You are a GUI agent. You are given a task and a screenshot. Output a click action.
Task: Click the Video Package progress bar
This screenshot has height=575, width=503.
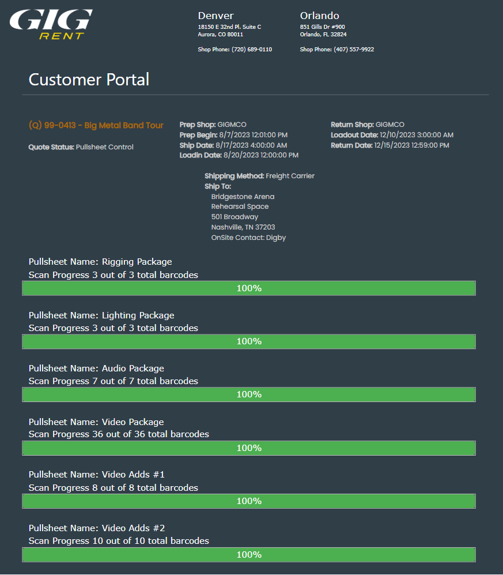coord(249,448)
